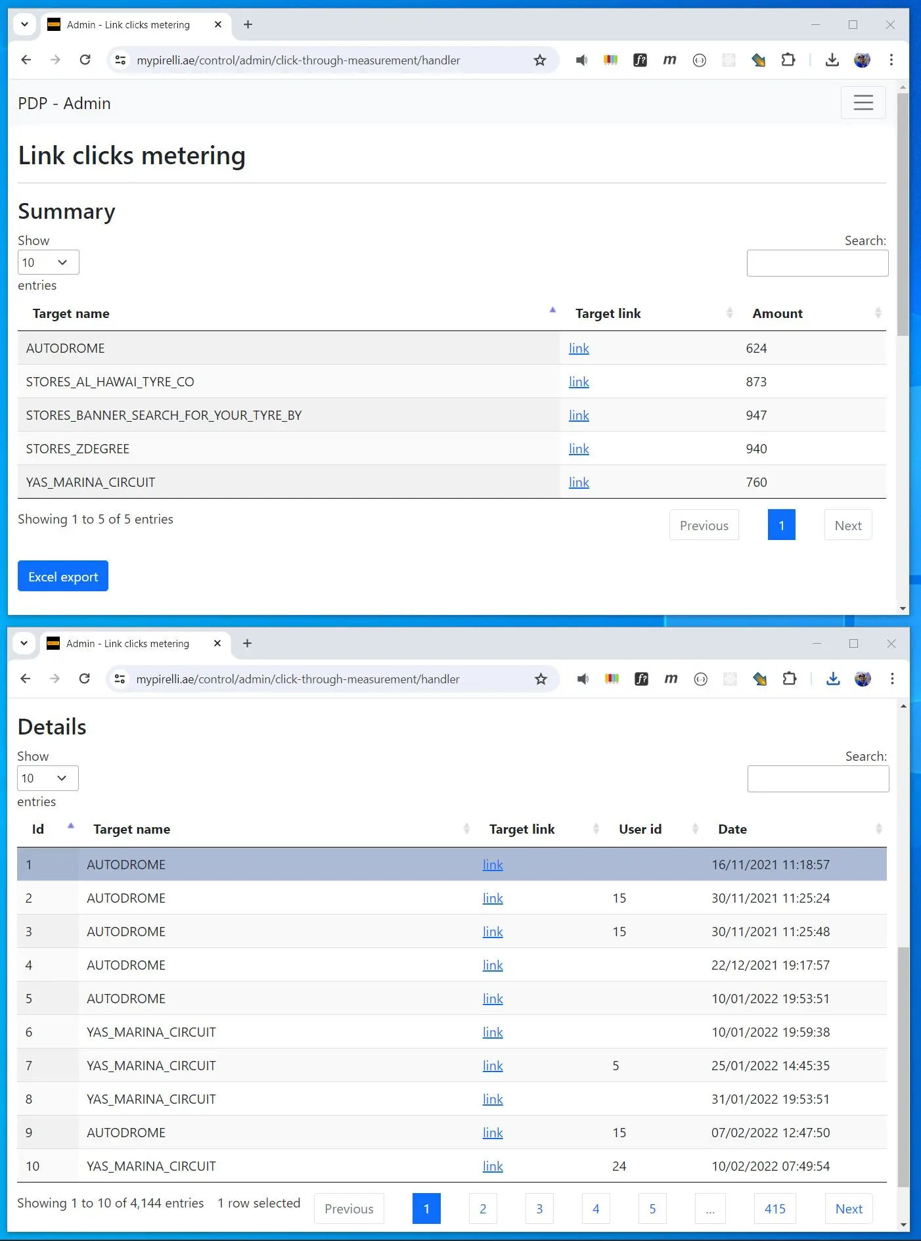Sort Summary by Amount column

811,313
